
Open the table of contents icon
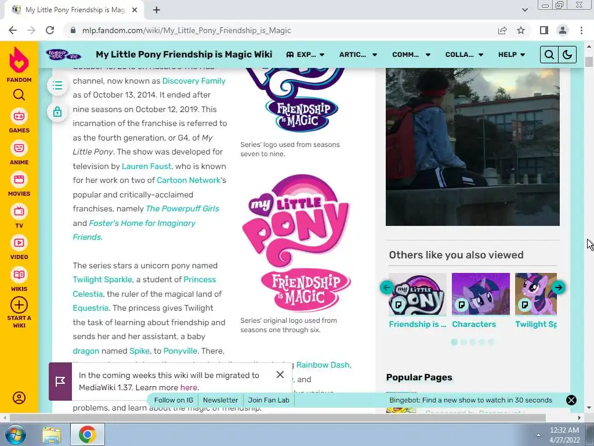click(x=57, y=85)
